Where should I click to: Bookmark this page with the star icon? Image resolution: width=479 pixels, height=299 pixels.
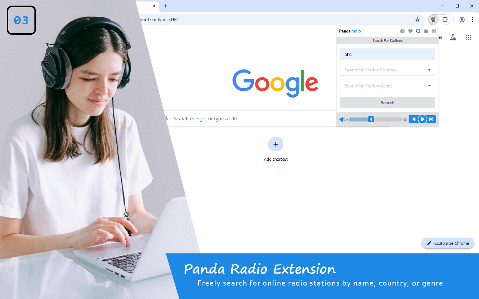coord(417,19)
